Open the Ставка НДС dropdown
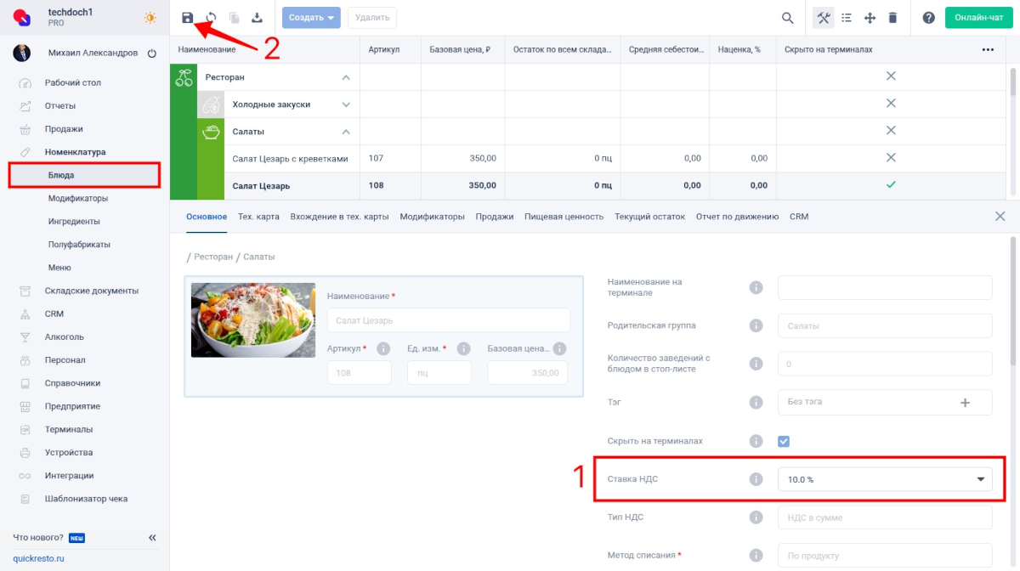The image size is (1020, 571). click(885, 479)
